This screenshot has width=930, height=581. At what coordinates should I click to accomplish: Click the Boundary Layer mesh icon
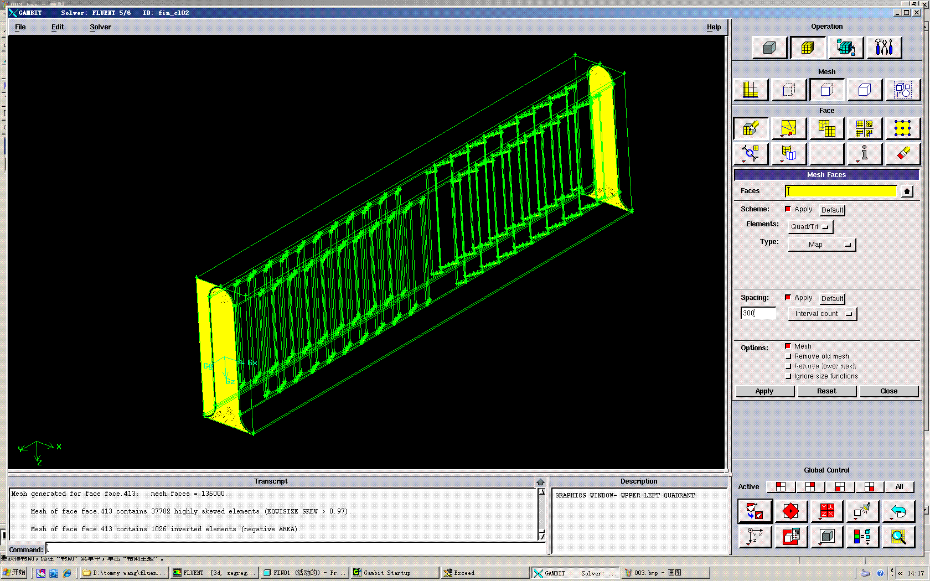[x=750, y=90]
